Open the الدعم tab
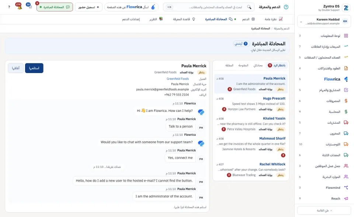The height and width of the screenshot is (217, 354). click(x=248, y=19)
